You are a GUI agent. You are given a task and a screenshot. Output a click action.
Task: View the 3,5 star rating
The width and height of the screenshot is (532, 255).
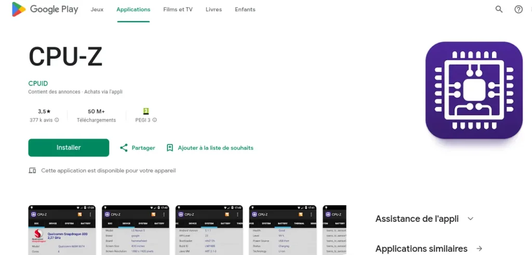(x=44, y=111)
